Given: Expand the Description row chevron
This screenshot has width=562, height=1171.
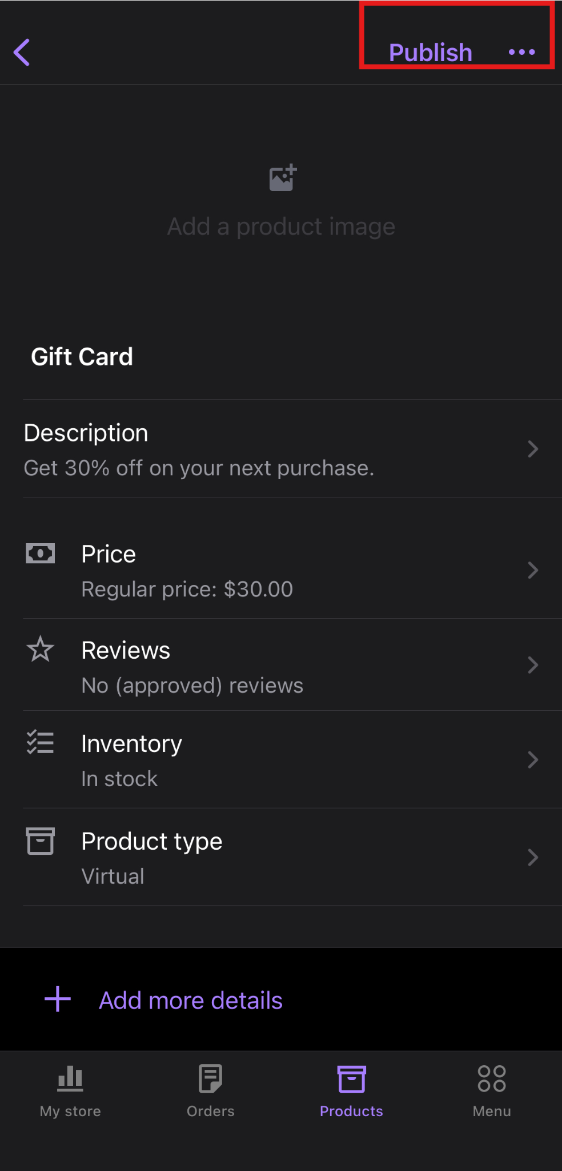Looking at the screenshot, I should coord(533,449).
